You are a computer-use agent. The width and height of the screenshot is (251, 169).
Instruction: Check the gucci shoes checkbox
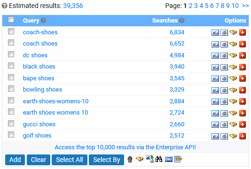coord(11,123)
